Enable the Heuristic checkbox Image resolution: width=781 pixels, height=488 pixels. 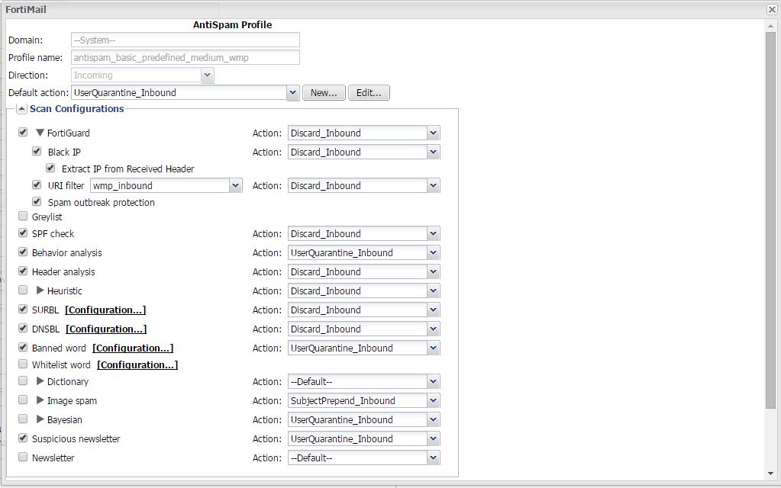pos(23,290)
